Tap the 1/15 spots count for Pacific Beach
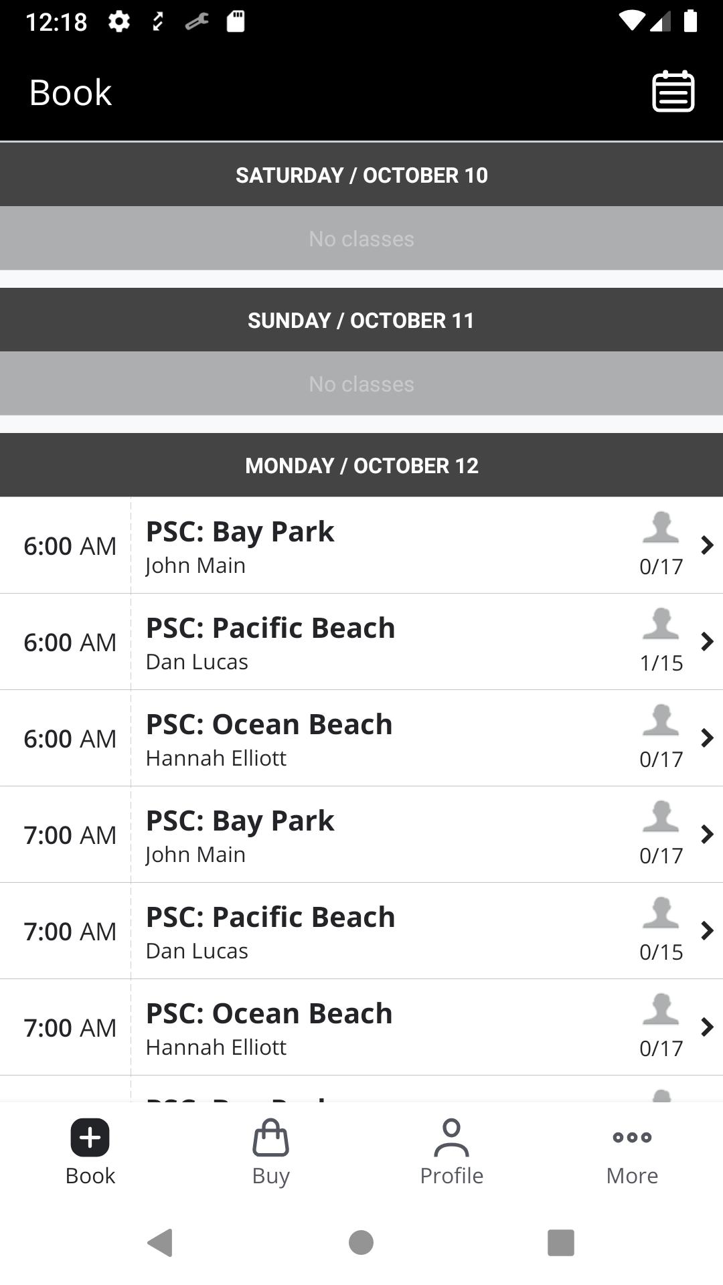Viewport: 723px width, 1285px height. (x=661, y=663)
